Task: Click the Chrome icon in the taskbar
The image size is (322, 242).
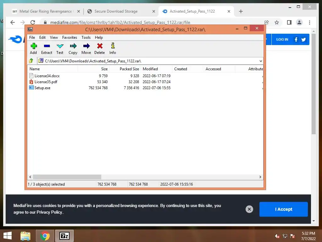Action: (45, 236)
